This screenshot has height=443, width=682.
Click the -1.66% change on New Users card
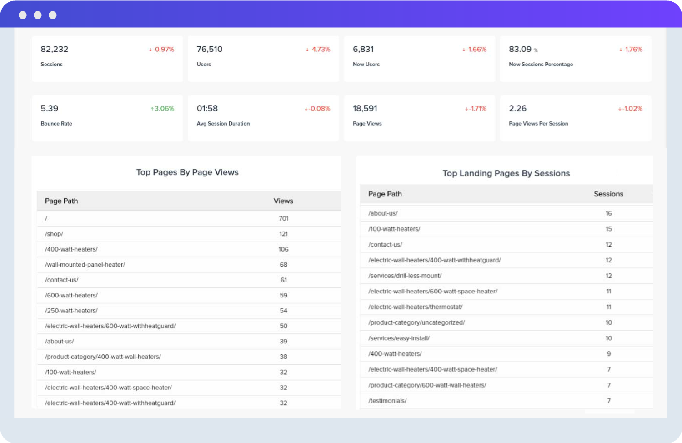(475, 49)
